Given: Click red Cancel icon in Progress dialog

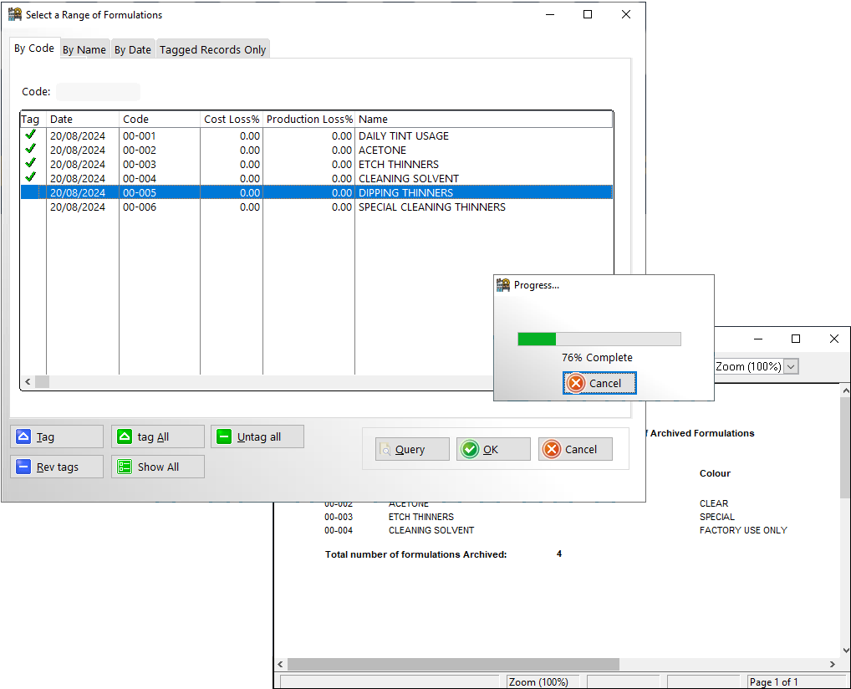Looking at the screenshot, I should (x=576, y=383).
